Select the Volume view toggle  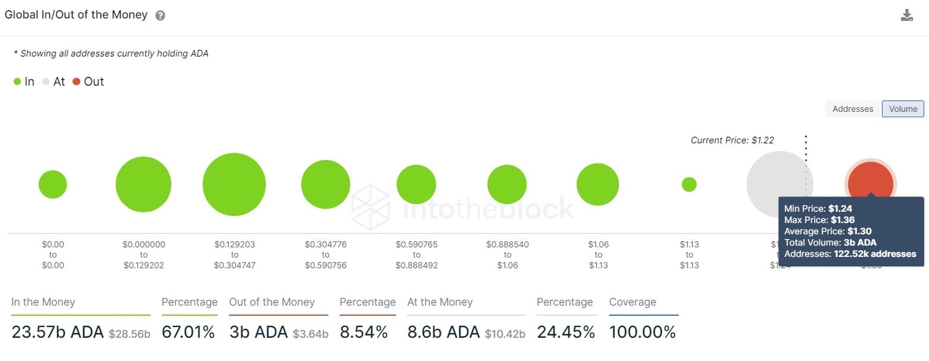(x=903, y=109)
